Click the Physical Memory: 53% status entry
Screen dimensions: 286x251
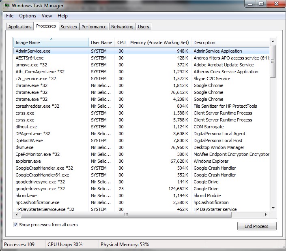click(x=125, y=244)
